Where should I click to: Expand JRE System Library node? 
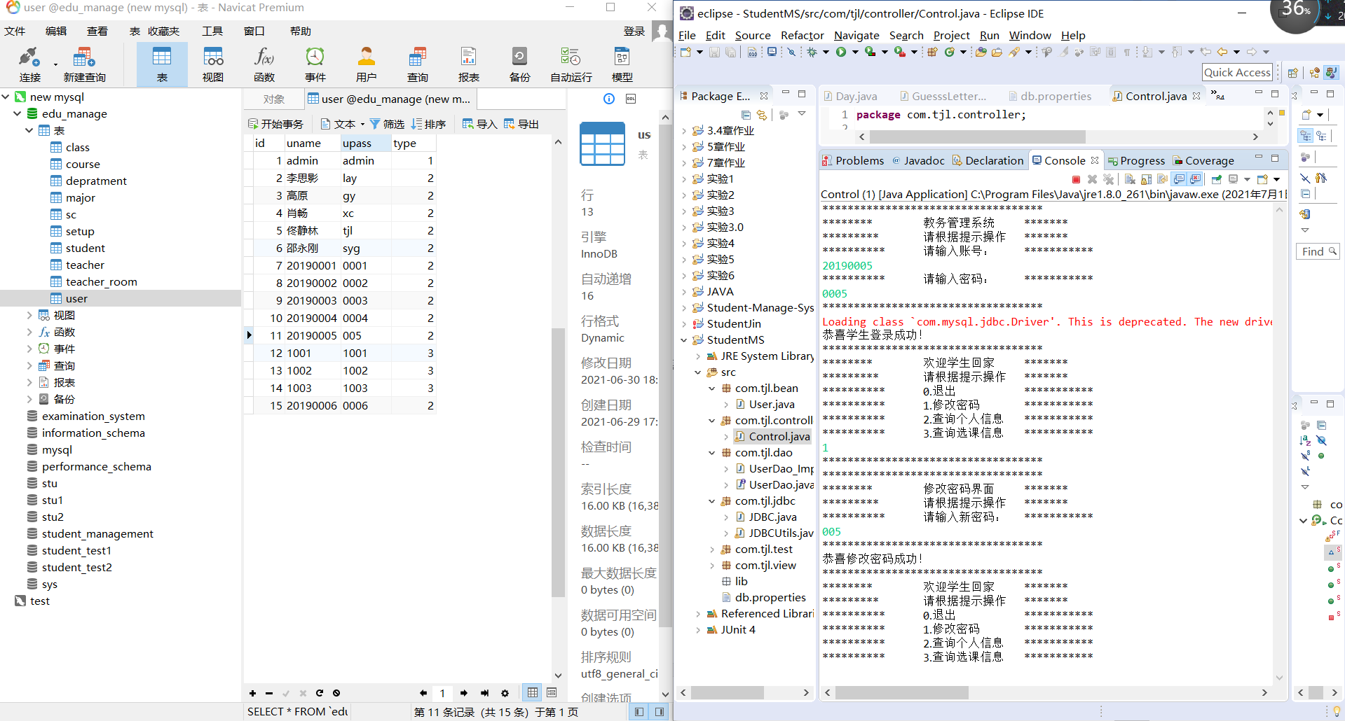pyautogui.click(x=698, y=356)
